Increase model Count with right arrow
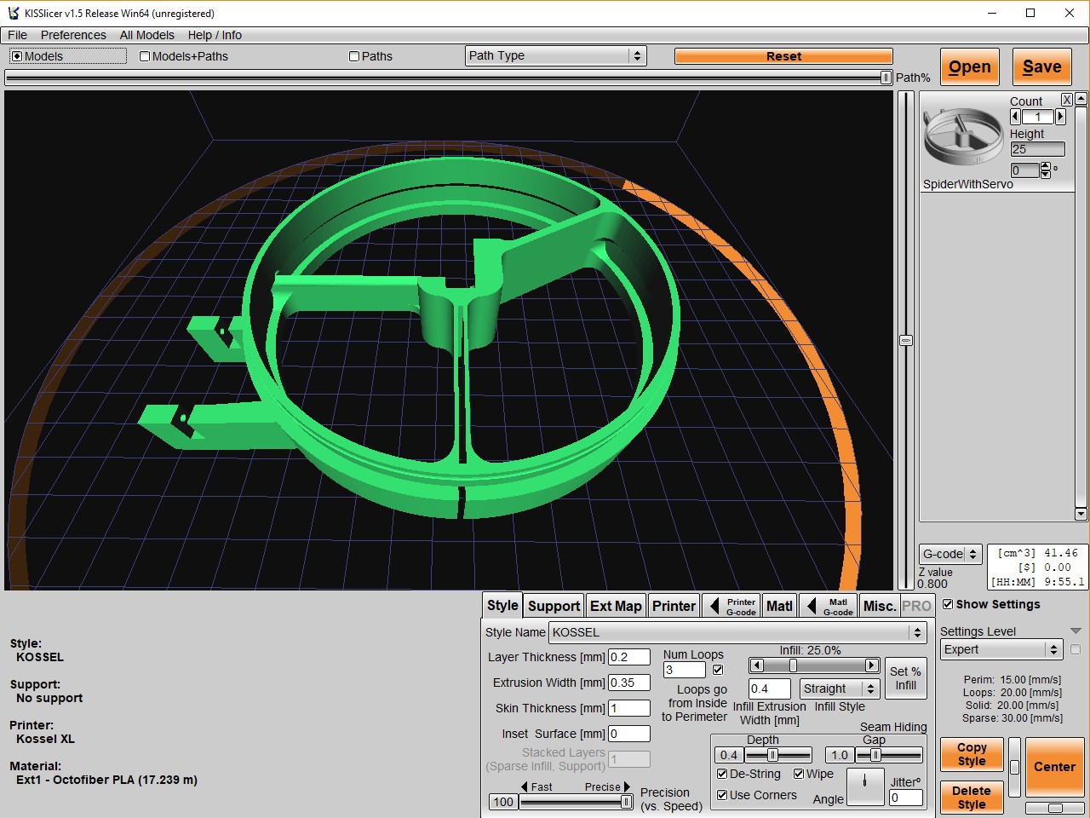Screen dimensions: 1090x818 point(1060,117)
